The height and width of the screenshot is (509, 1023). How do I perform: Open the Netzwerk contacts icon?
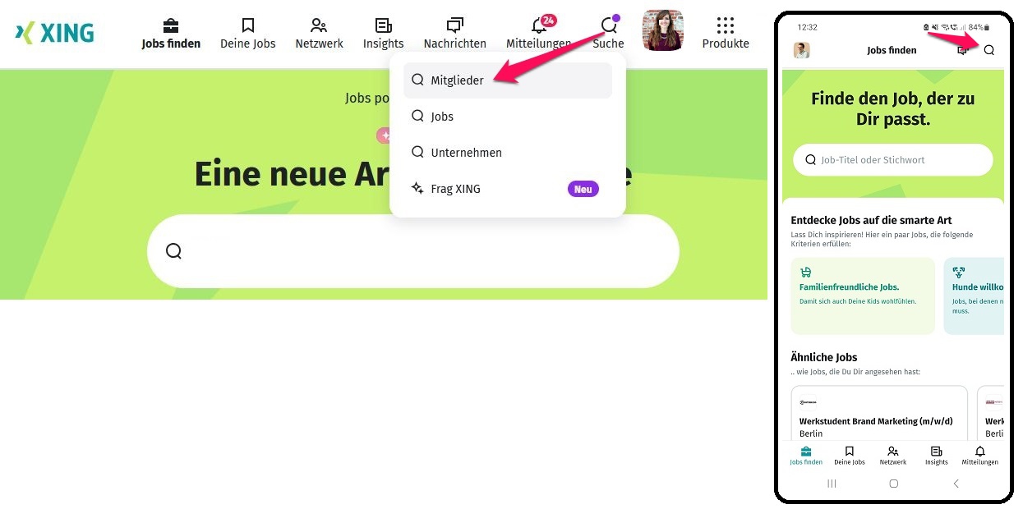click(319, 25)
